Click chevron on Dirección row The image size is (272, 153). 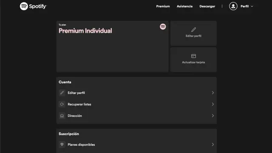click(x=212, y=116)
